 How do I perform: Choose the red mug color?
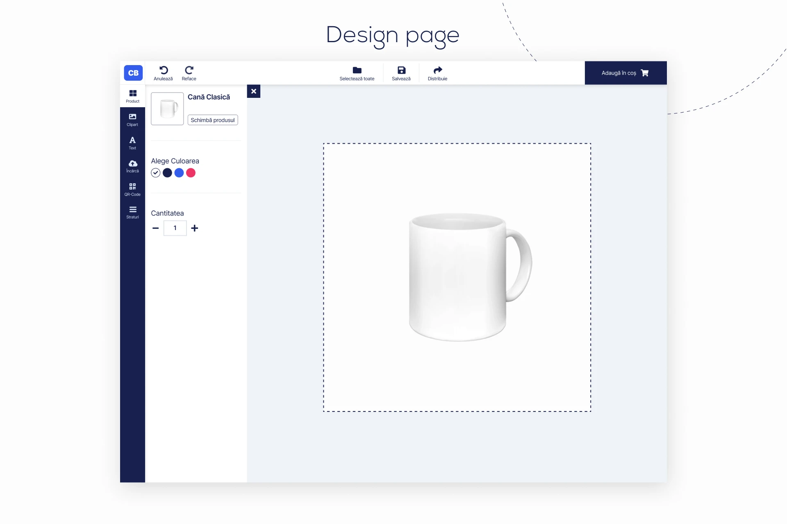(x=191, y=173)
